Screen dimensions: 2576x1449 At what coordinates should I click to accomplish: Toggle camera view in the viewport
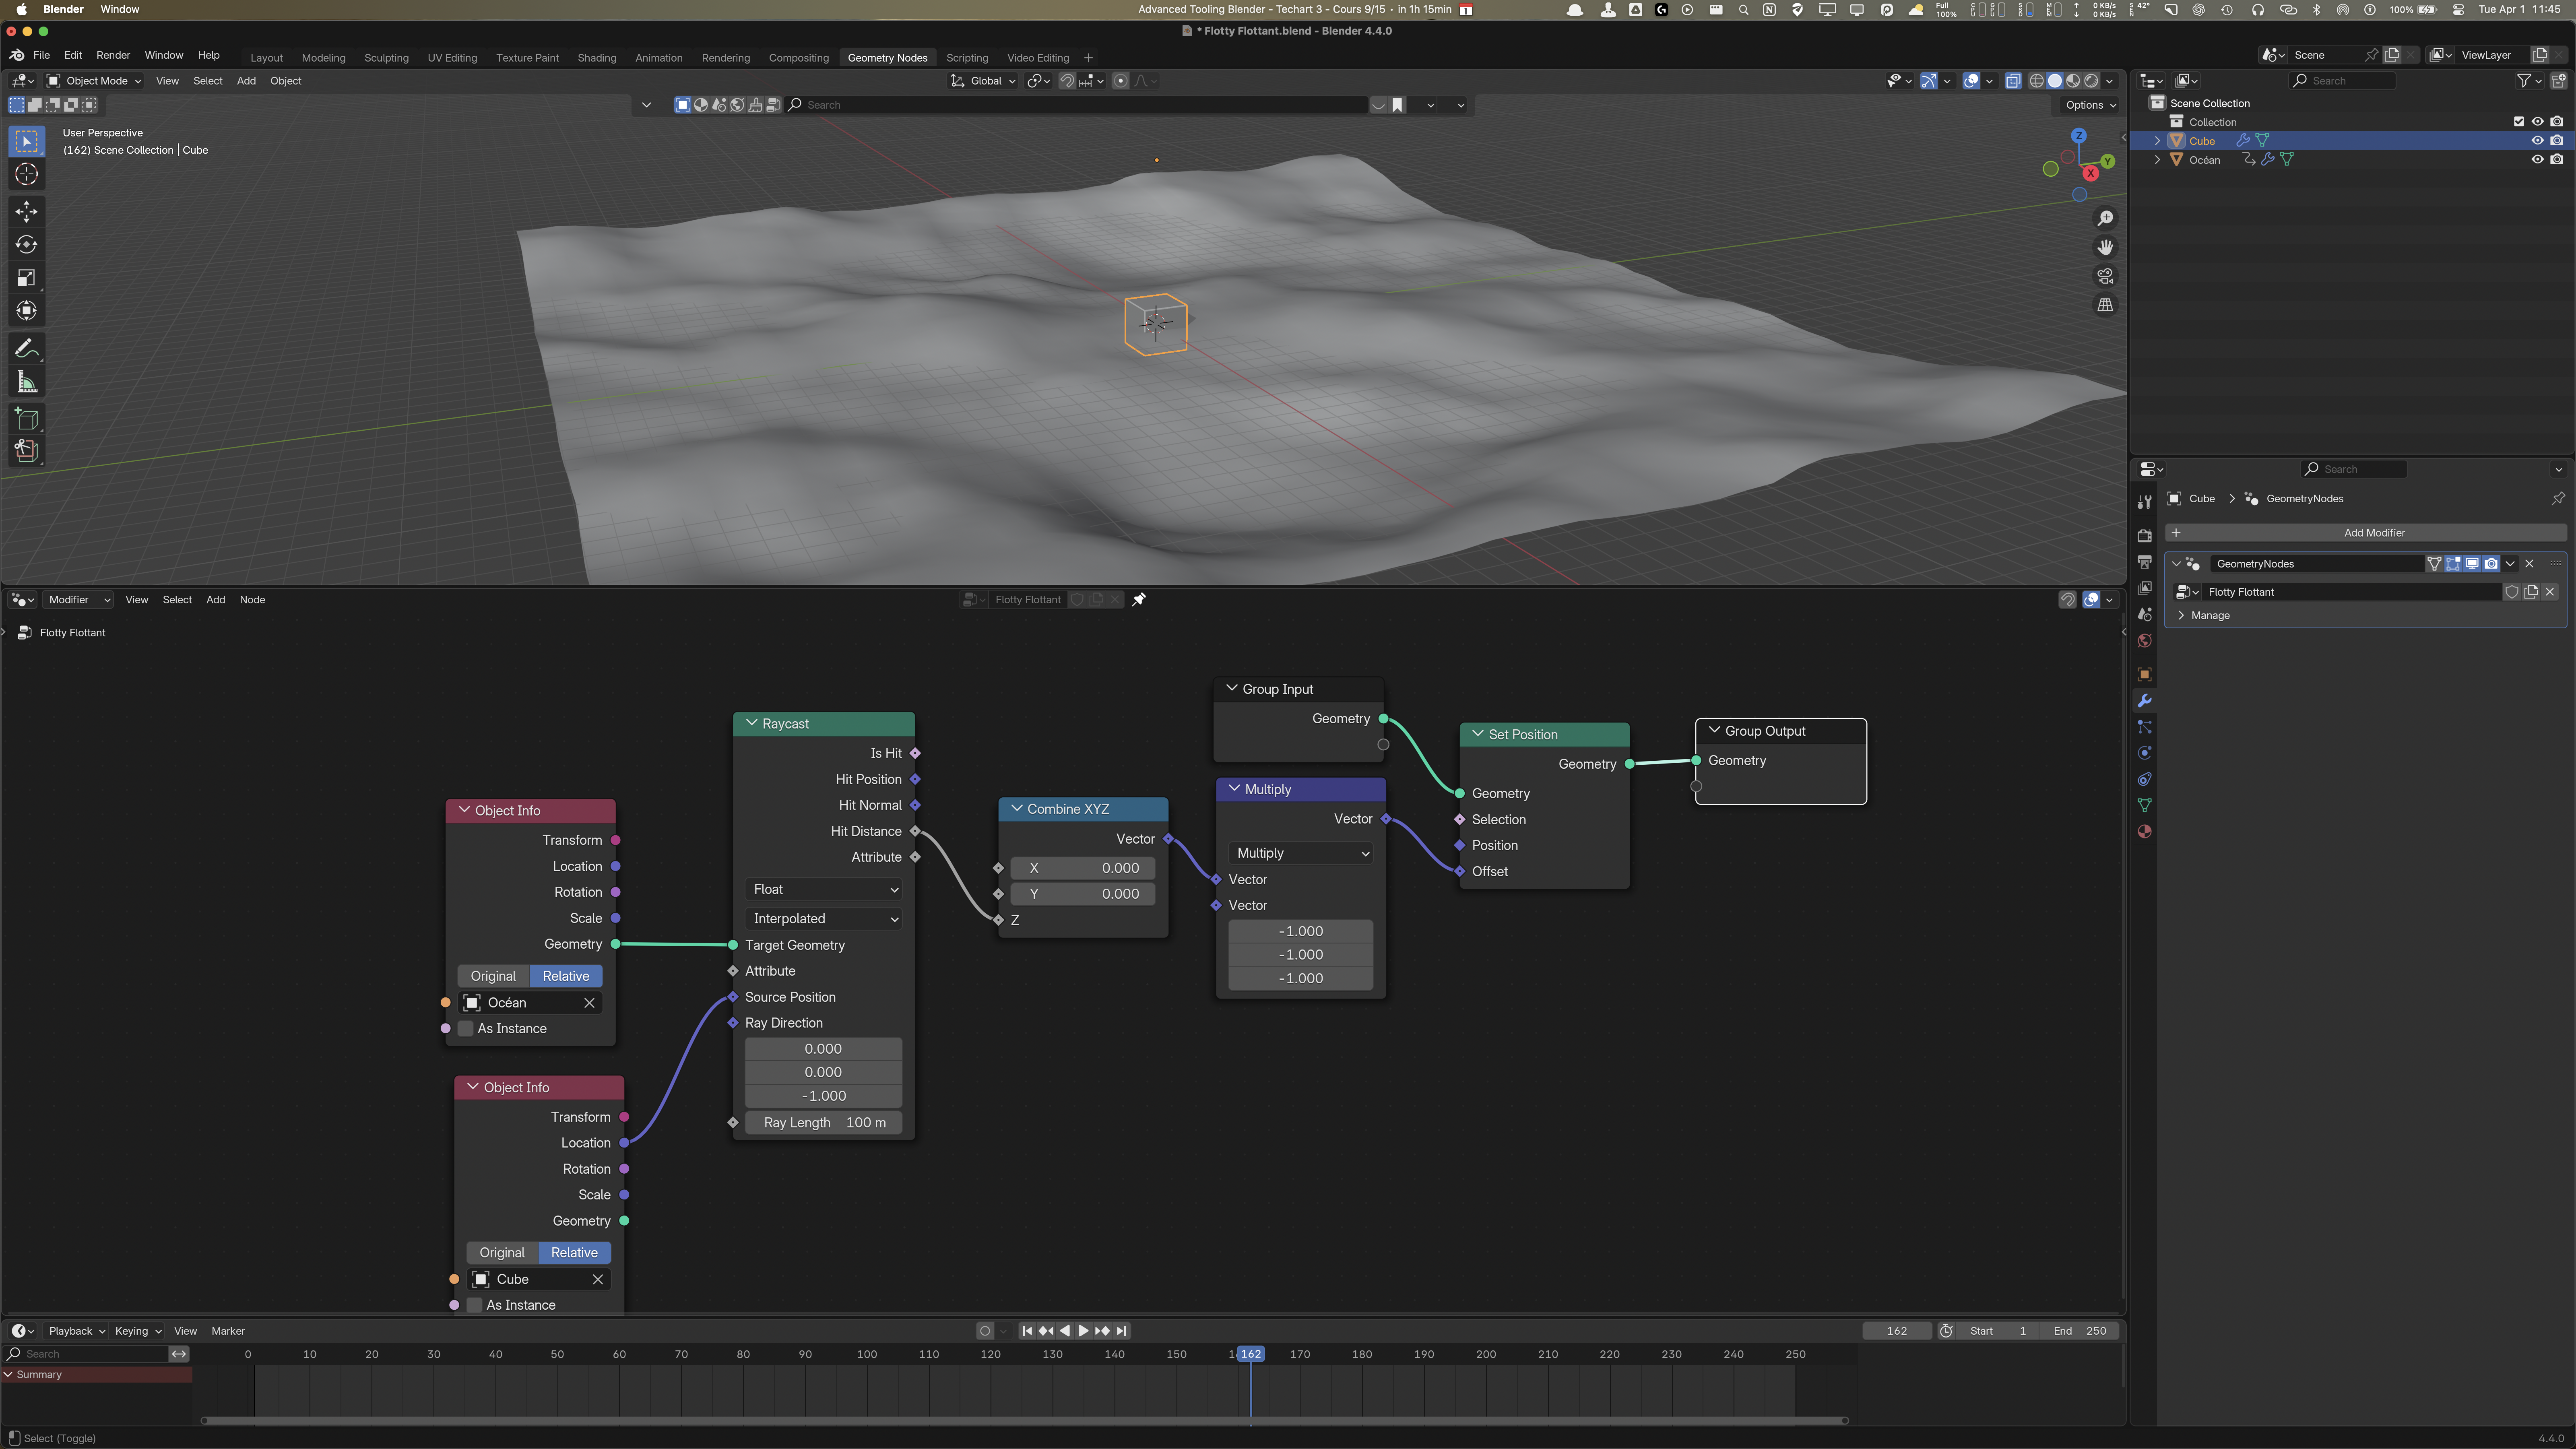pyautogui.click(x=2105, y=276)
